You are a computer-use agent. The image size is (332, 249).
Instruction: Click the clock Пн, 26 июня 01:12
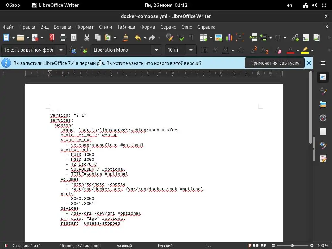point(166,5)
